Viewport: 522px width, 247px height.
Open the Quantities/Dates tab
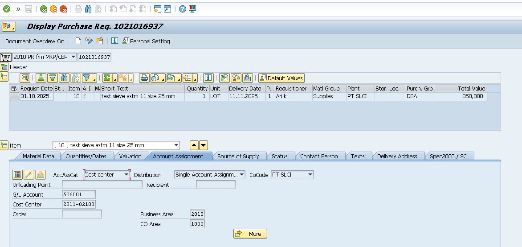point(86,156)
